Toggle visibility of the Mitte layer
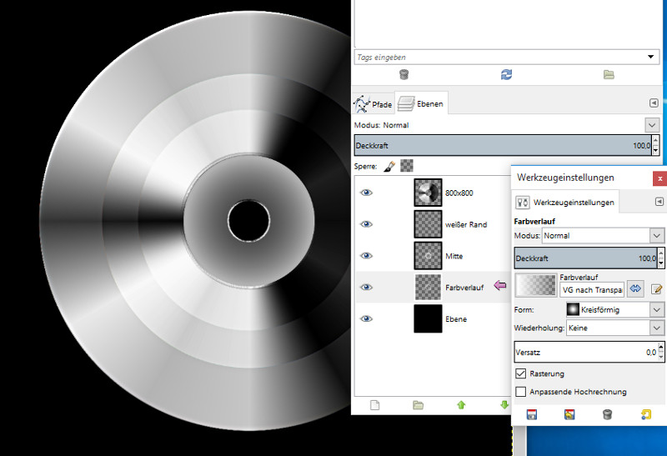This screenshot has width=667, height=456. coord(366,256)
